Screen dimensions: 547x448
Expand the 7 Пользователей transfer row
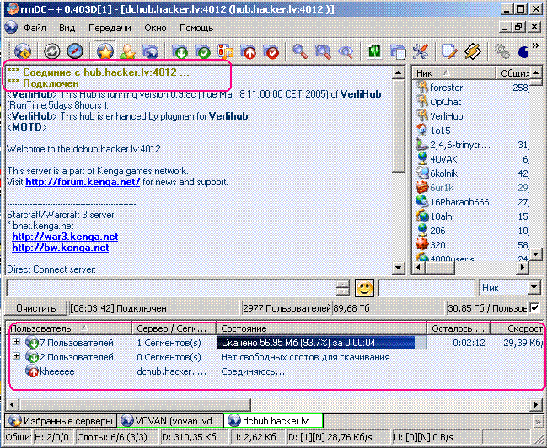click(x=16, y=342)
